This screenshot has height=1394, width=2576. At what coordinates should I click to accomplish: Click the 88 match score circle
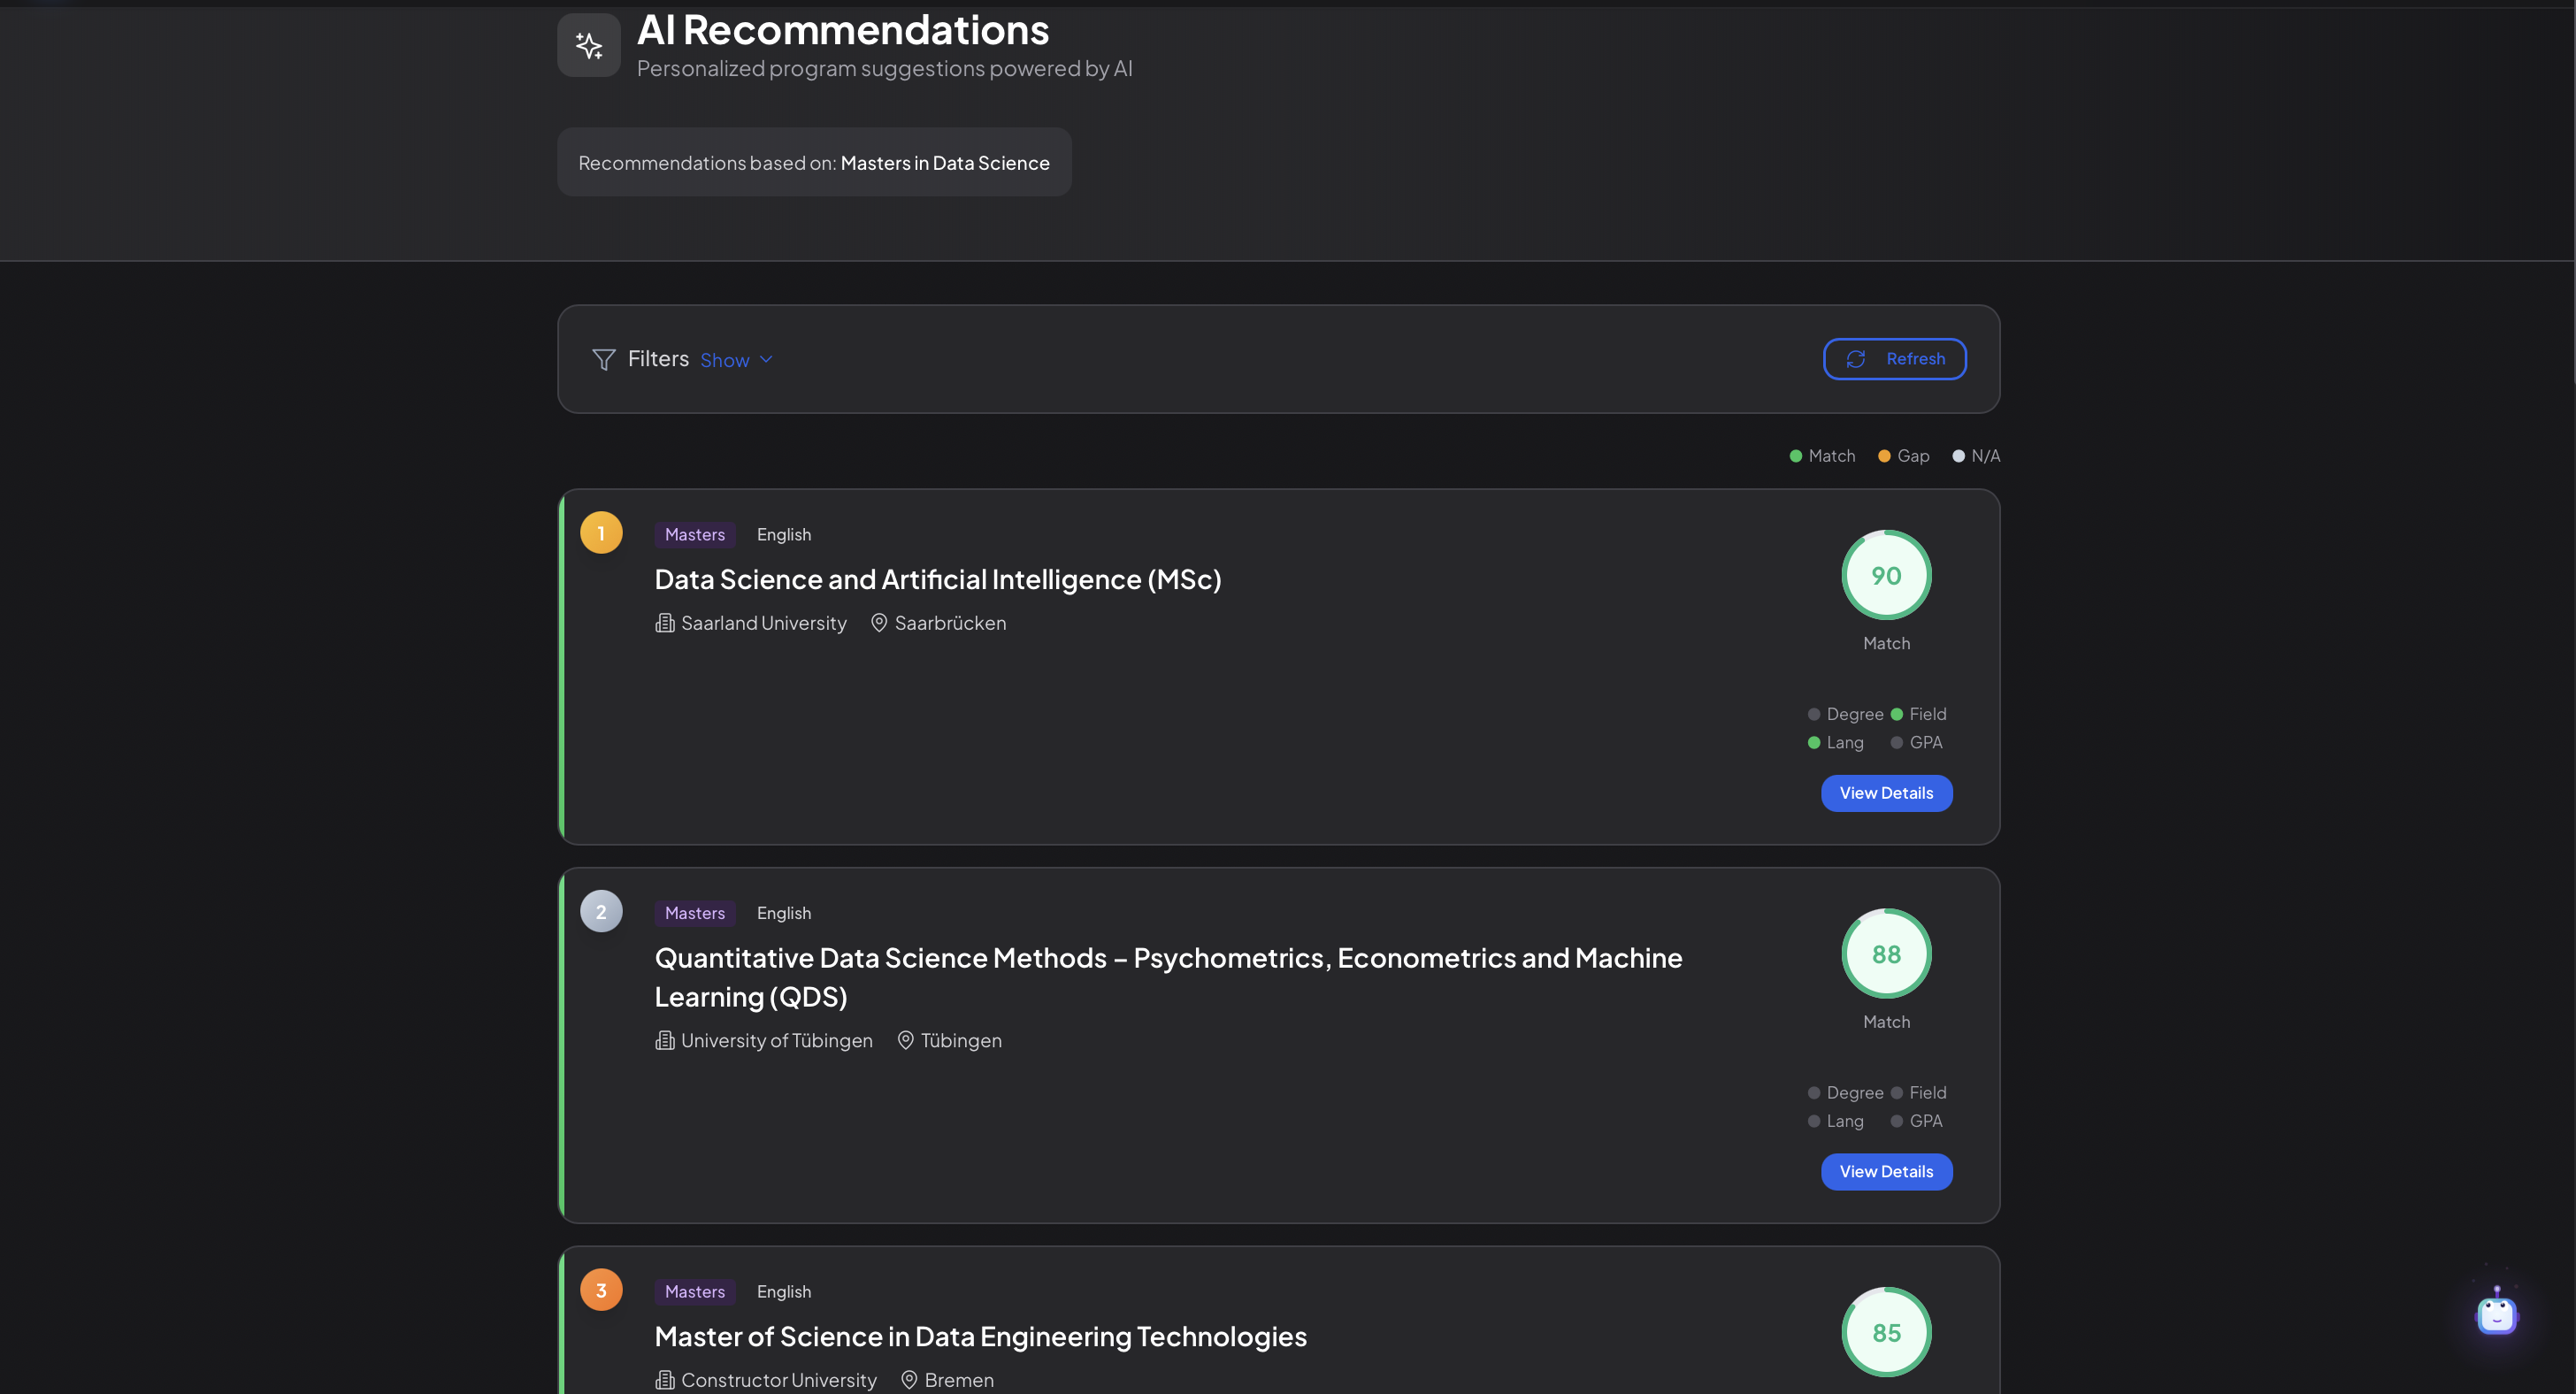pos(1885,954)
